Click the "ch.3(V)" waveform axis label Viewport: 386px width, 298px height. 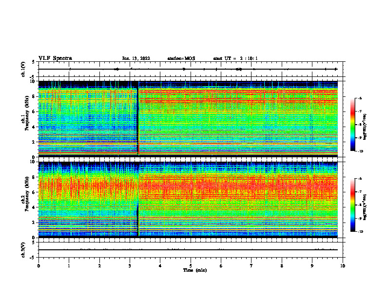click(x=23, y=250)
